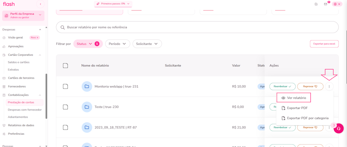Open the tasks checklist icon in header

tap(316, 4)
